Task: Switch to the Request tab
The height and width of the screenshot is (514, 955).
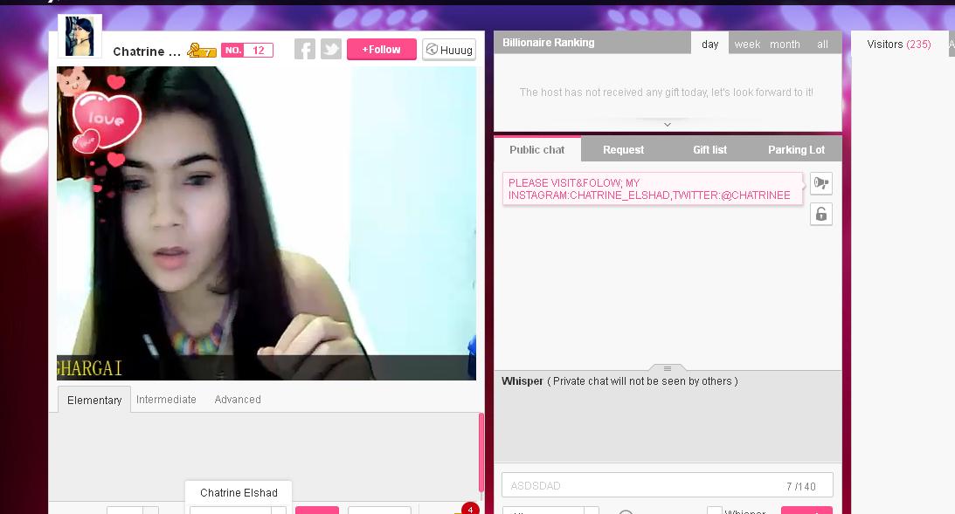Action: pos(623,149)
